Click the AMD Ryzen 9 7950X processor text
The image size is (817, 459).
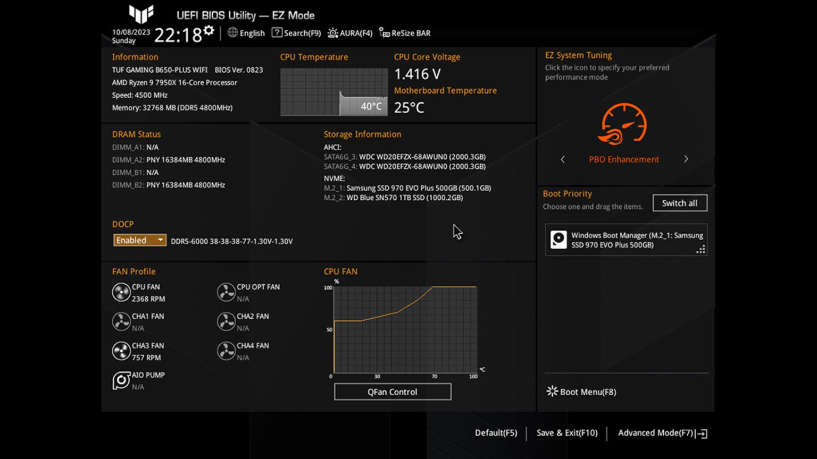tap(174, 82)
